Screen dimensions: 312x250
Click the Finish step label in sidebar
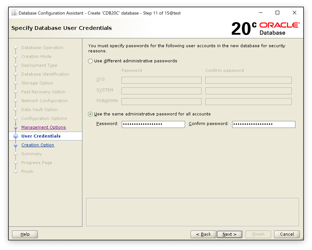(x=27, y=171)
